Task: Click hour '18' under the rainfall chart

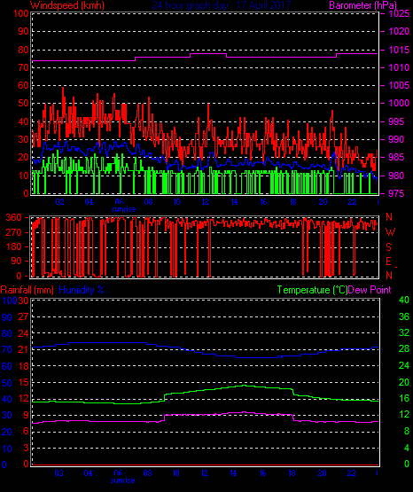Action: (x=292, y=473)
